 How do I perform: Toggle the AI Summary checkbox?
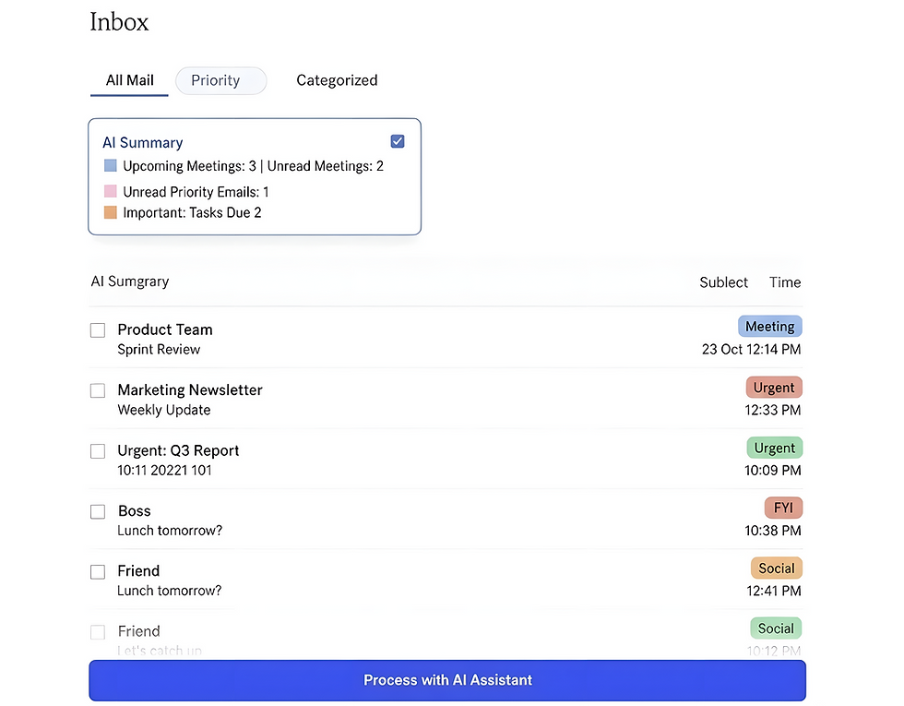(398, 141)
